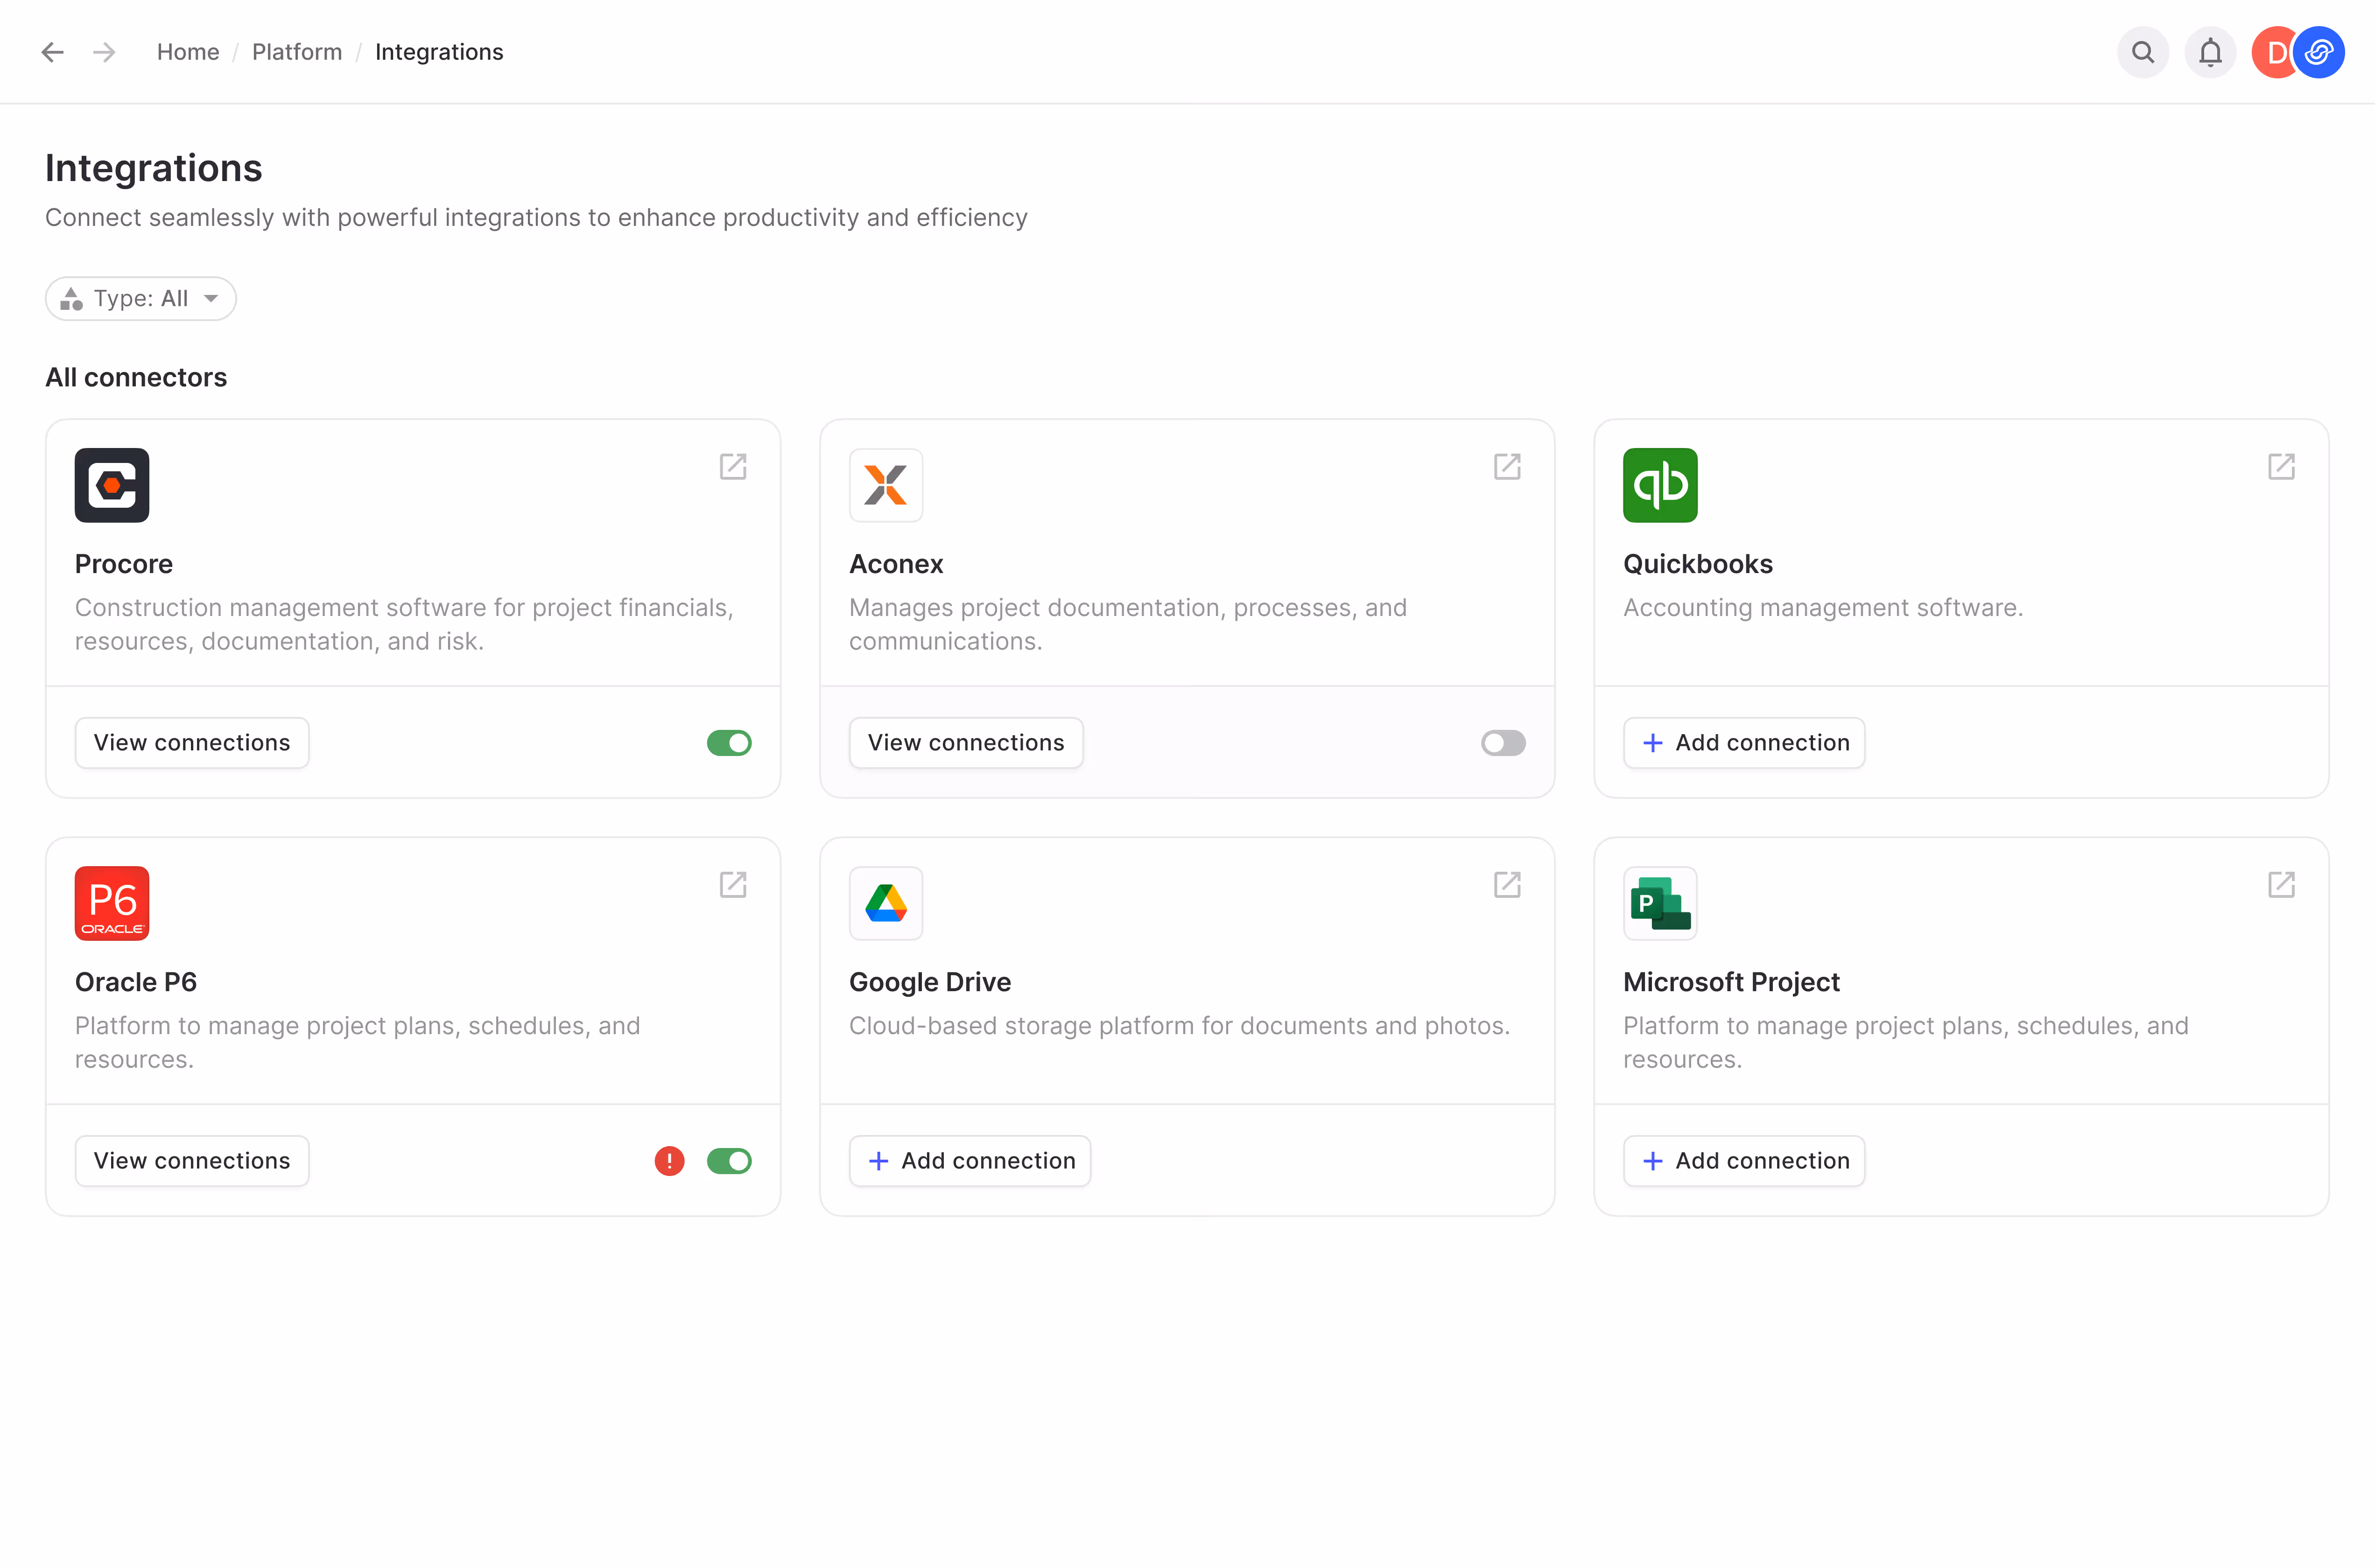Image resolution: width=2375 pixels, height=1568 pixels.
Task: Click the Oracle P6 error alert icon
Action: click(x=669, y=1161)
